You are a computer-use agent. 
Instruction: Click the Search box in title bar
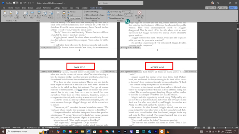(x=121, y=3)
